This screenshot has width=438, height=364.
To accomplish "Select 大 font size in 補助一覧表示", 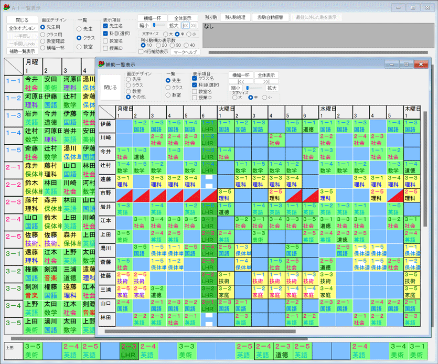I will [x=236, y=97].
